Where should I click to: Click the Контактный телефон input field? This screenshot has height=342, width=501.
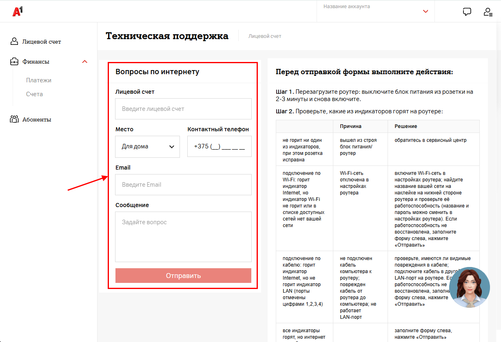pos(219,147)
